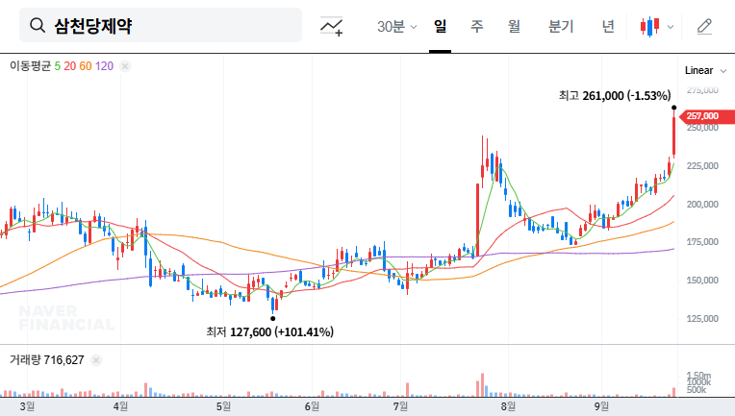Click the 이동평균 indicator label

(x=31, y=66)
